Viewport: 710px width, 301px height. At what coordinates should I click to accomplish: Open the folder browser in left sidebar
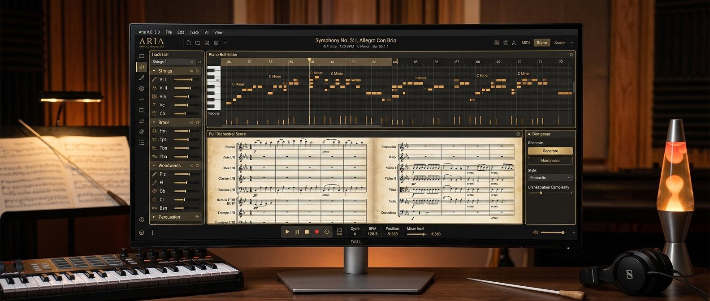[x=142, y=56]
